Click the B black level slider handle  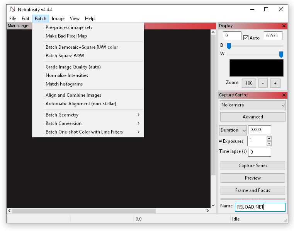pyautogui.click(x=229, y=46)
